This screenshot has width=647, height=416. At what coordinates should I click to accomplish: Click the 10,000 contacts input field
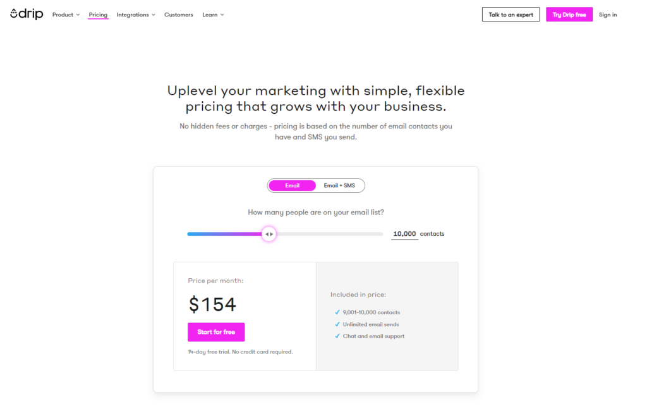(x=404, y=234)
